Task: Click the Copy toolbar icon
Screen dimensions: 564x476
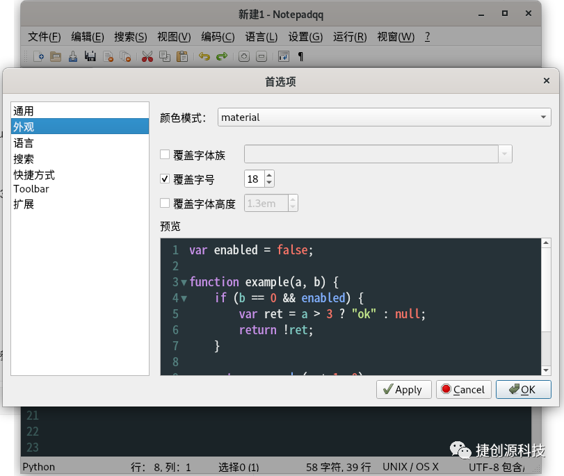Action: click(x=165, y=56)
